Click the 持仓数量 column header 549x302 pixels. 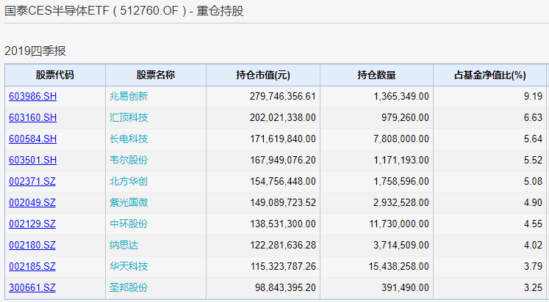point(377,75)
